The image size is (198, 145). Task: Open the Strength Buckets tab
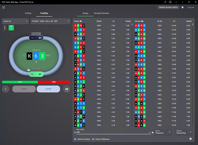coord(101,13)
